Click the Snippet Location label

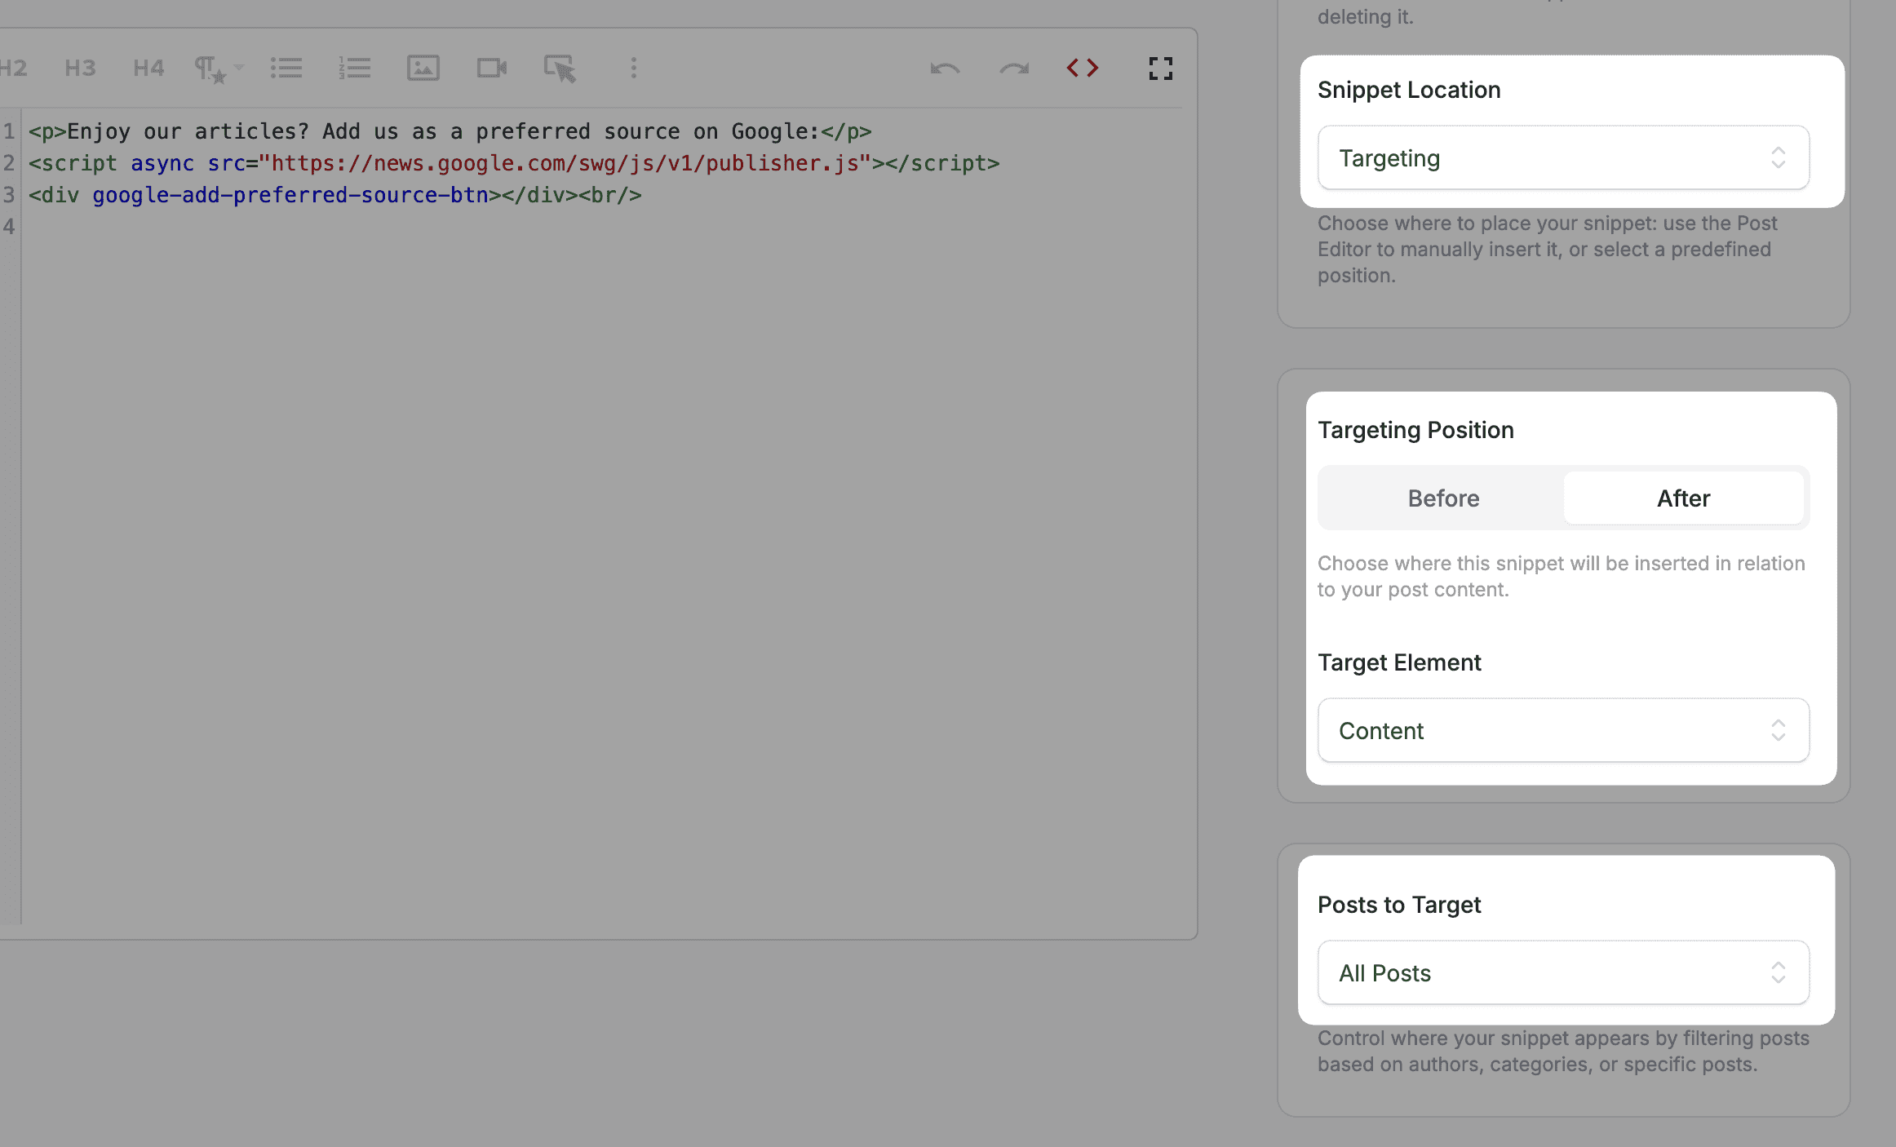tap(1409, 90)
